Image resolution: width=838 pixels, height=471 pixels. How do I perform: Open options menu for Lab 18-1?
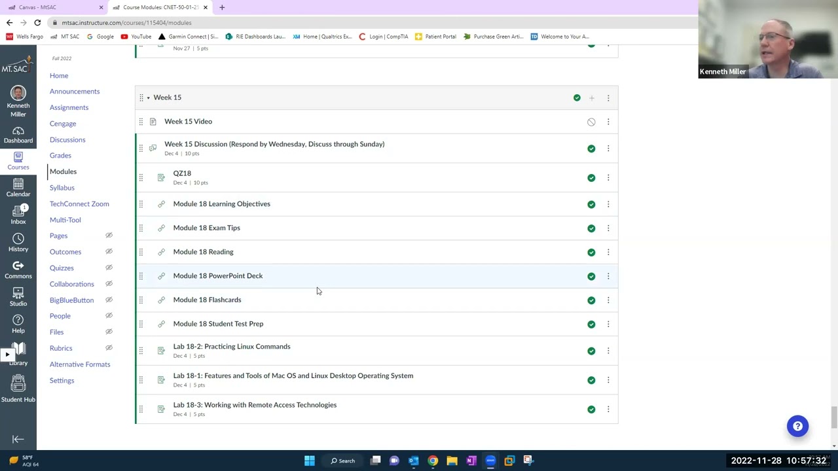(x=608, y=380)
